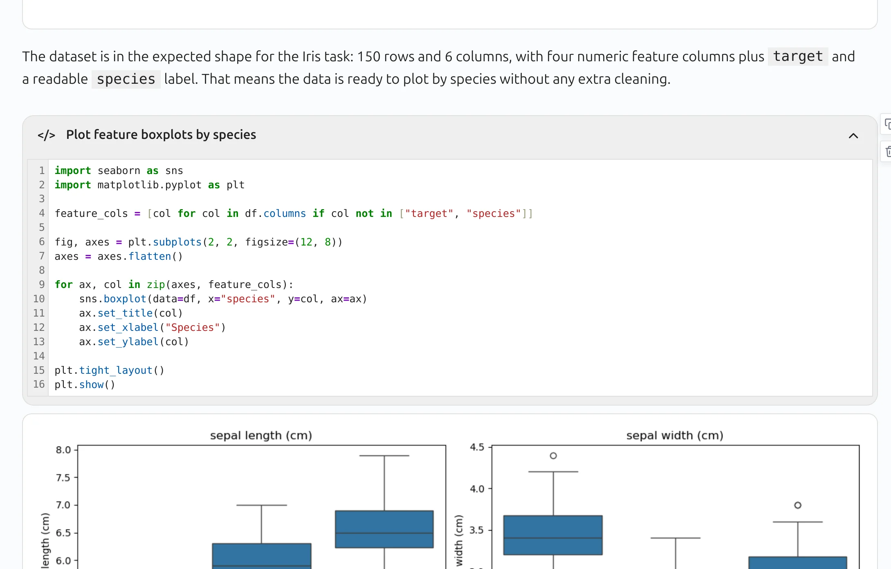Click the flatten token on line 7
The width and height of the screenshot is (891, 569).
pyautogui.click(x=150, y=256)
